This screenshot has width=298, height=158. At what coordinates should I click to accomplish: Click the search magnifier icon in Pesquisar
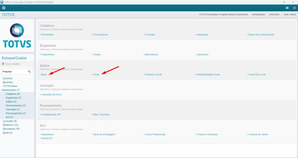tap(29, 71)
